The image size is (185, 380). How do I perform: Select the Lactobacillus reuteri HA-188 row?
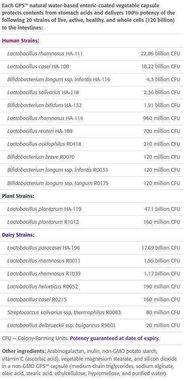point(92,131)
